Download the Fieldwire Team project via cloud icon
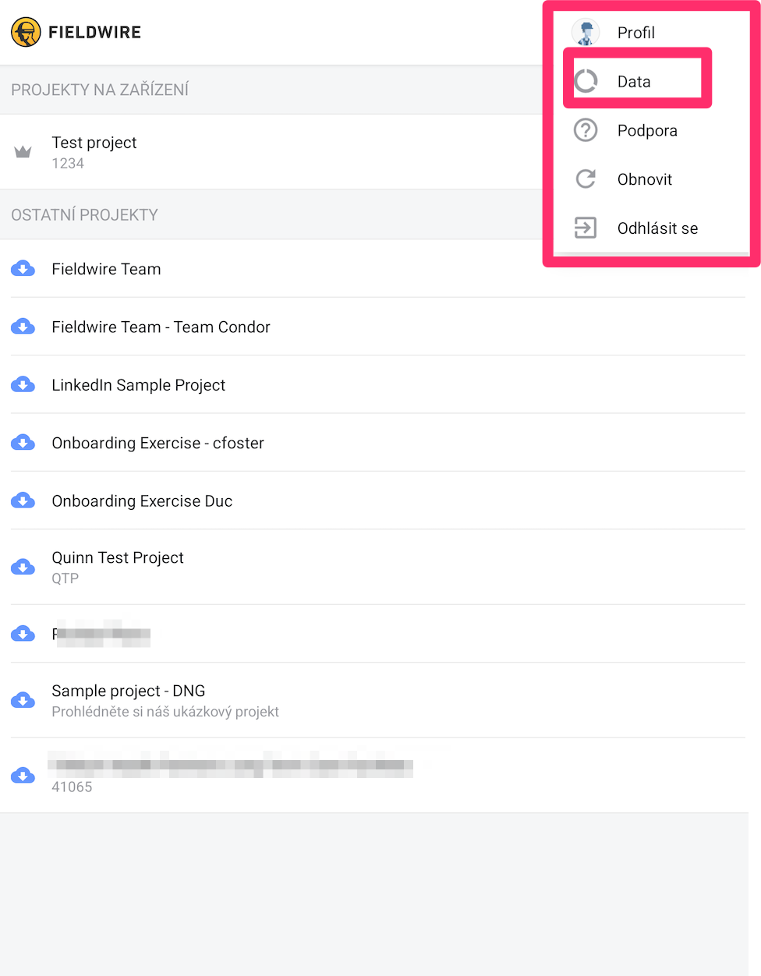Image resolution: width=761 pixels, height=976 pixels. point(23,269)
